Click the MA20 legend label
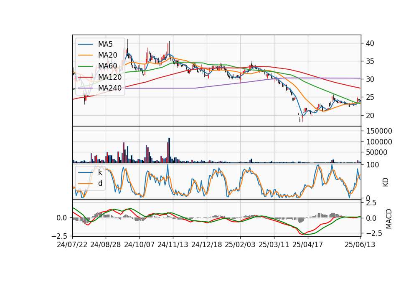 (108, 55)
